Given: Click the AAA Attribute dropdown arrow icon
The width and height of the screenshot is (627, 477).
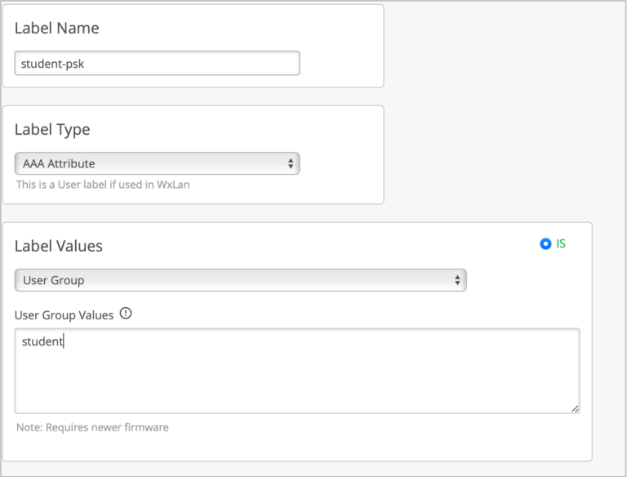Looking at the screenshot, I should pyautogui.click(x=291, y=163).
